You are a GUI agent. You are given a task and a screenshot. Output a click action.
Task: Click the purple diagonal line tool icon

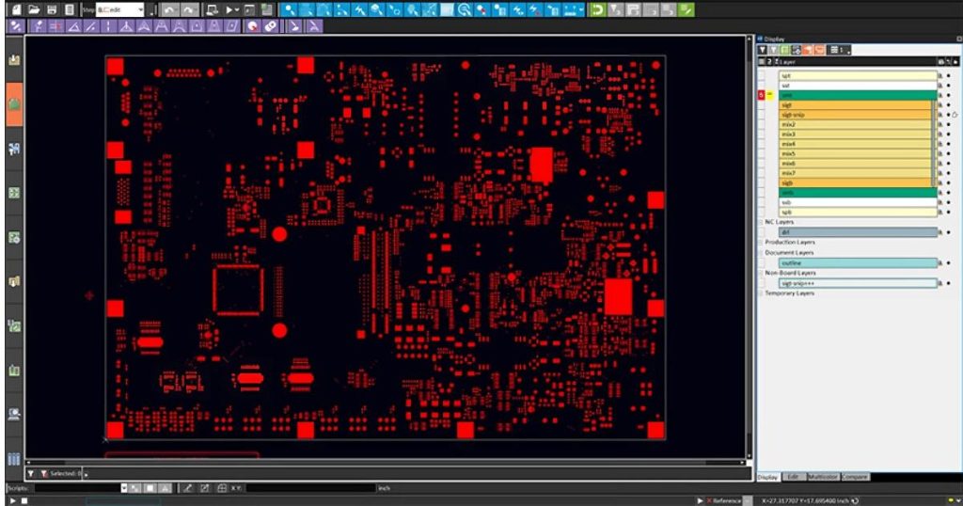tap(91, 26)
